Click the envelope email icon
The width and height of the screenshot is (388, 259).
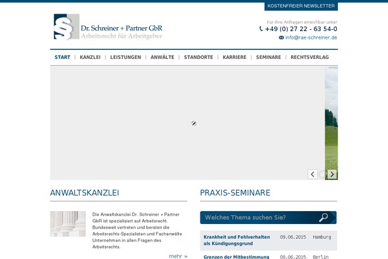(281, 38)
